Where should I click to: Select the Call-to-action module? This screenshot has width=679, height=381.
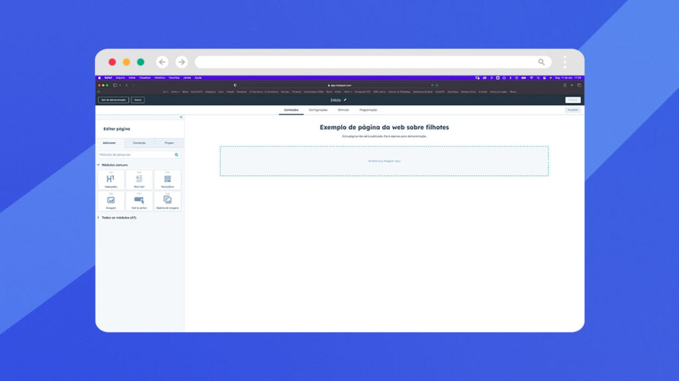tap(139, 201)
